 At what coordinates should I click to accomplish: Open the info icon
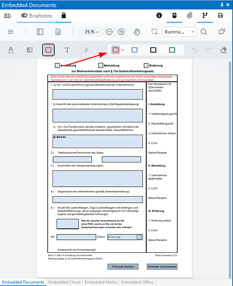(159, 15)
